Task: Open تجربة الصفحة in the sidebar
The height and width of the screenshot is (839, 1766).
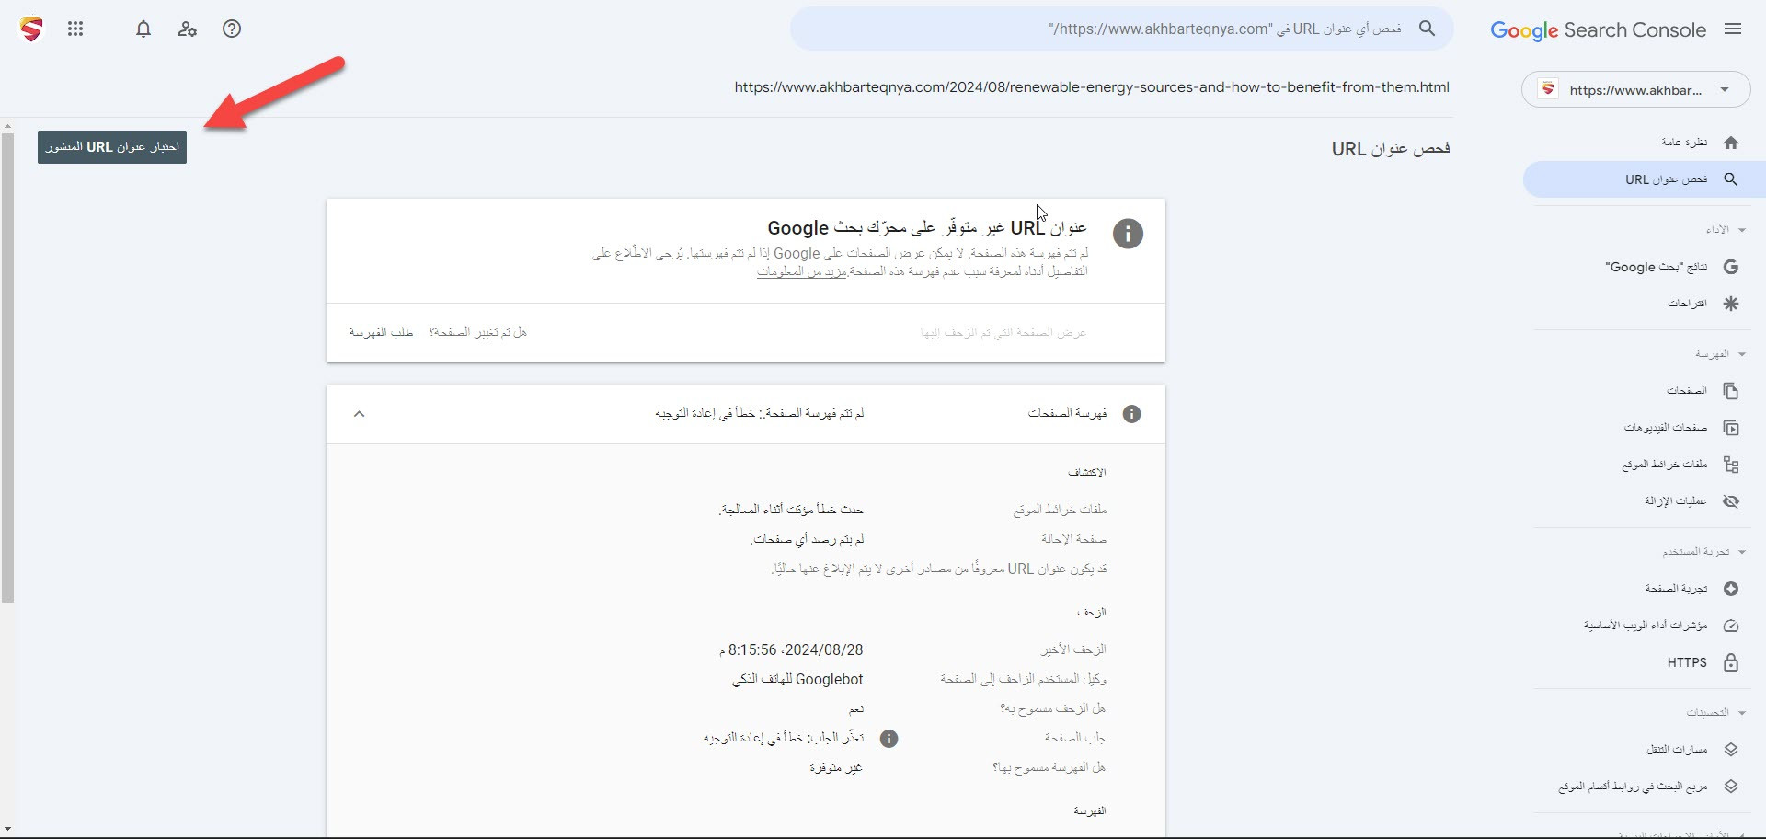Action: (x=1676, y=589)
